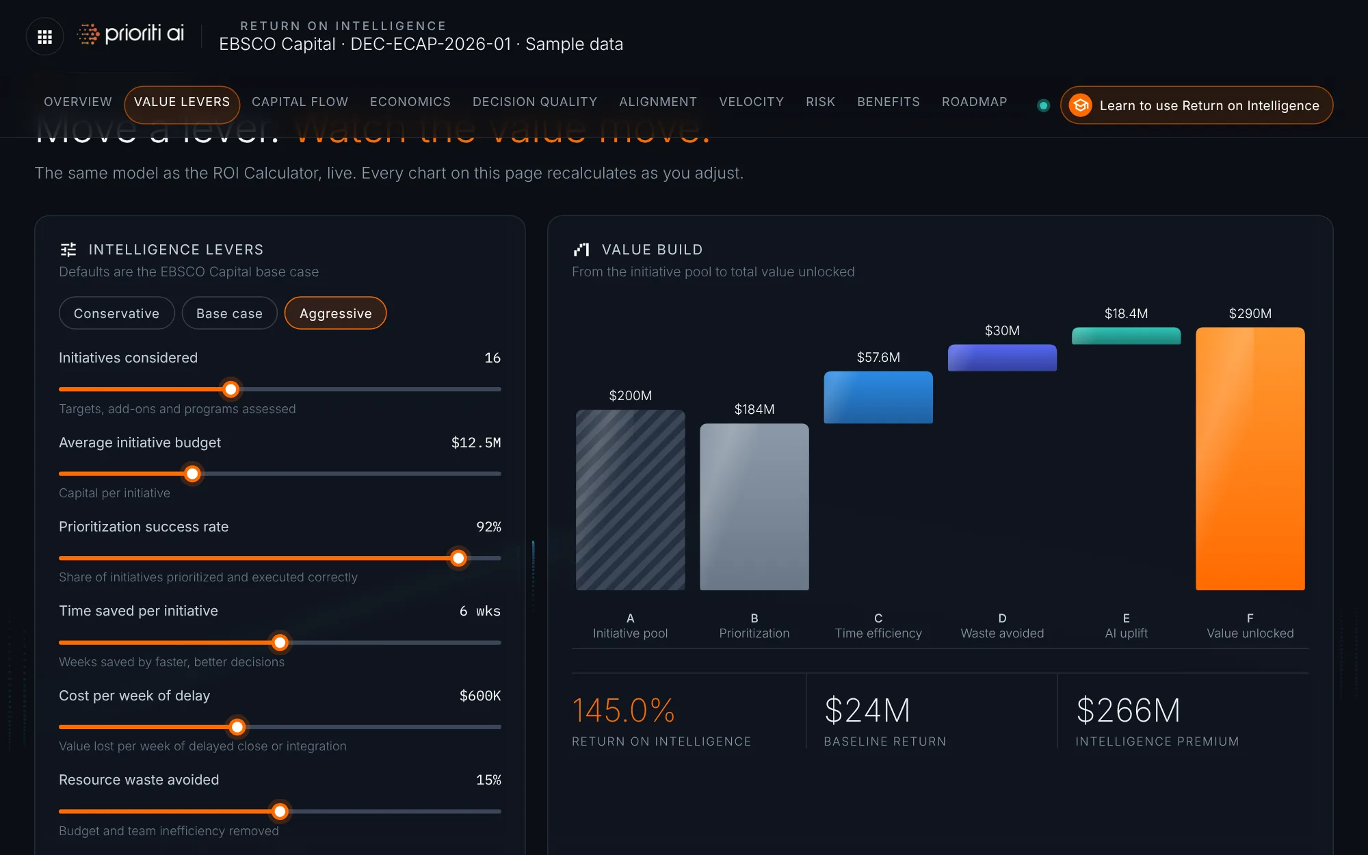
Task: Open the Velocity tab
Action: (751, 102)
